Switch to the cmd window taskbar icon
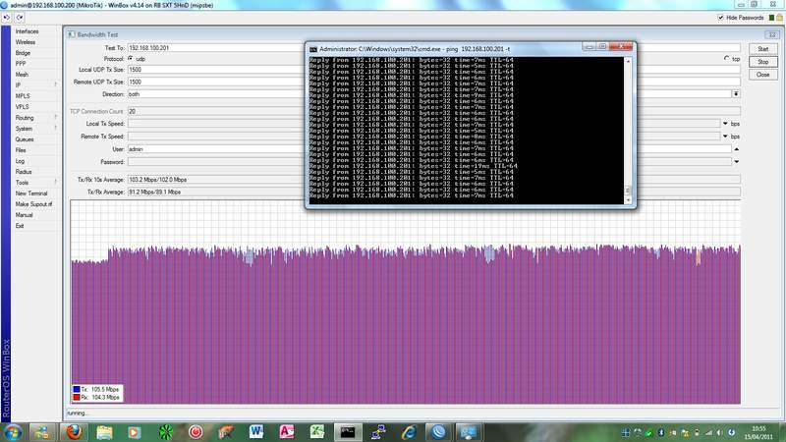 pos(348,432)
